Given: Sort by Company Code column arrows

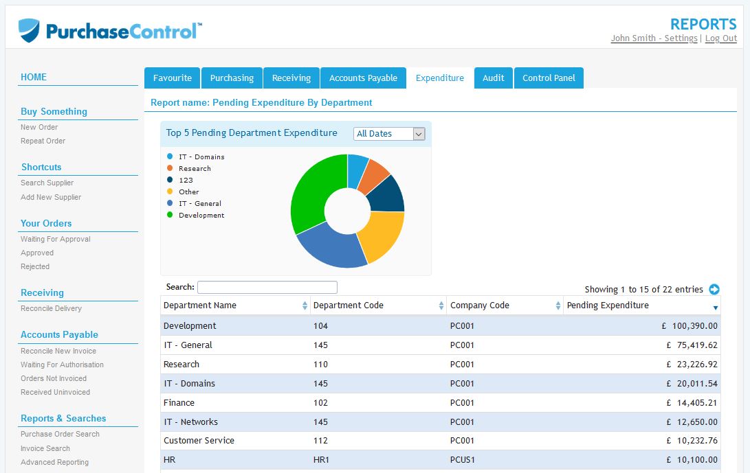Looking at the screenshot, I should coord(558,305).
